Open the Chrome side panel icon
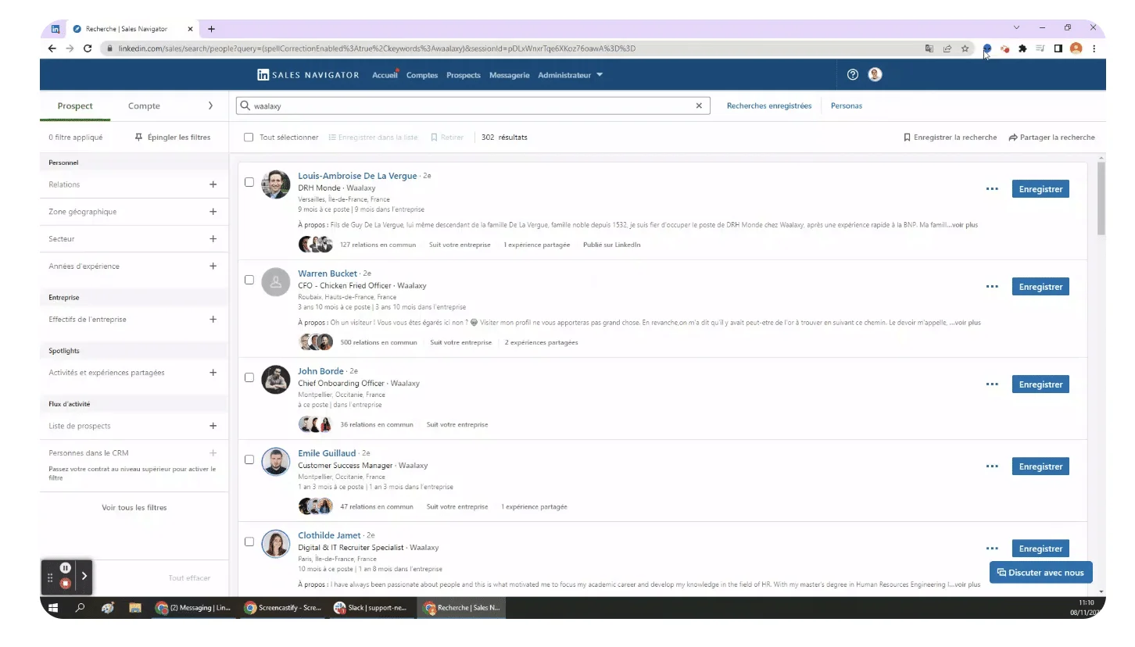Viewport: 1135px width, 647px height. point(1058,48)
